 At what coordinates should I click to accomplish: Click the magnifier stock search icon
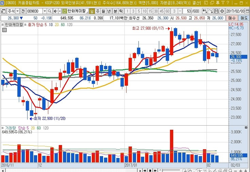click(50, 11)
